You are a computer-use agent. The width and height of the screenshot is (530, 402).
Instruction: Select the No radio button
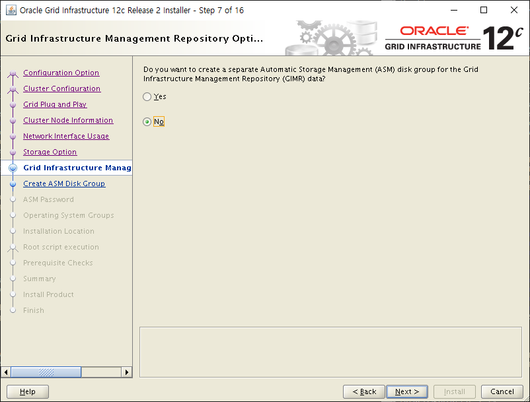(x=147, y=122)
